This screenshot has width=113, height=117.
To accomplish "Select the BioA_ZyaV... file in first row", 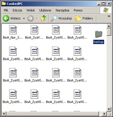I will [x=34, y=30].
